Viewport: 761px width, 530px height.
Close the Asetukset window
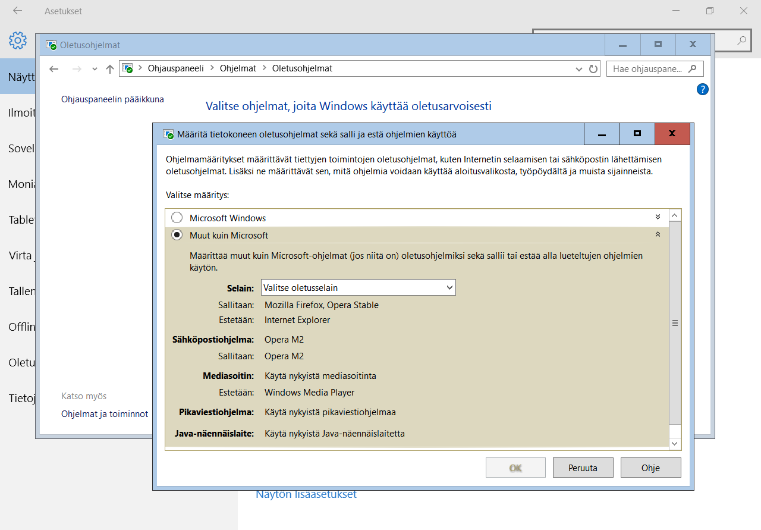[744, 11]
